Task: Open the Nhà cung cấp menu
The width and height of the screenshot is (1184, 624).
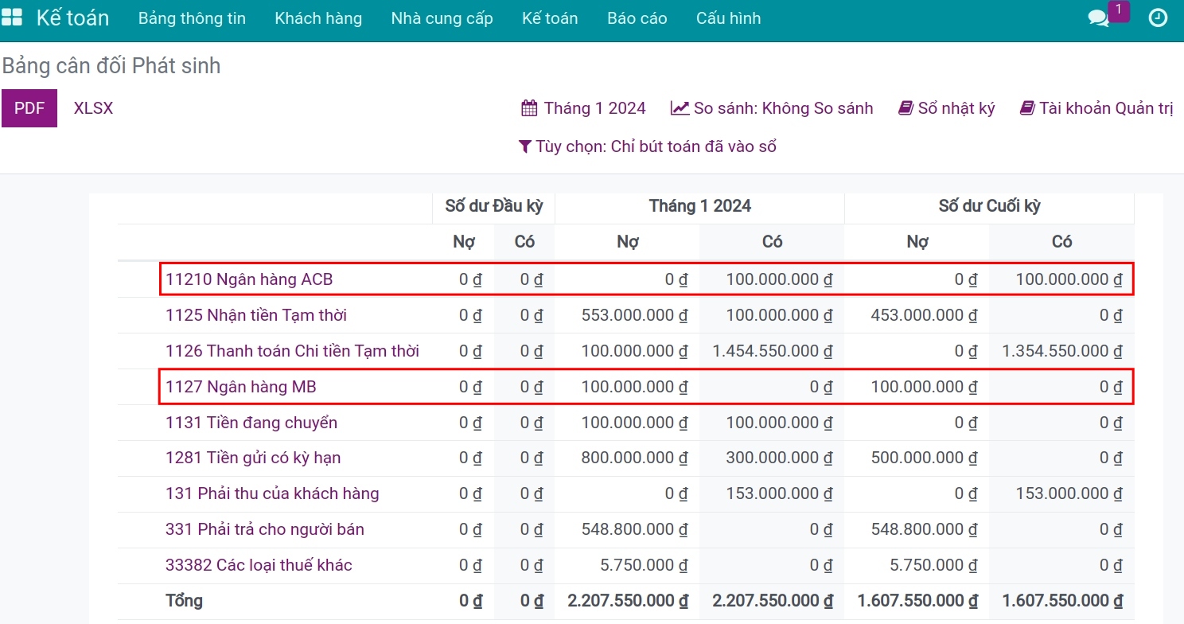Action: pyautogui.click(x=442, y=18)
